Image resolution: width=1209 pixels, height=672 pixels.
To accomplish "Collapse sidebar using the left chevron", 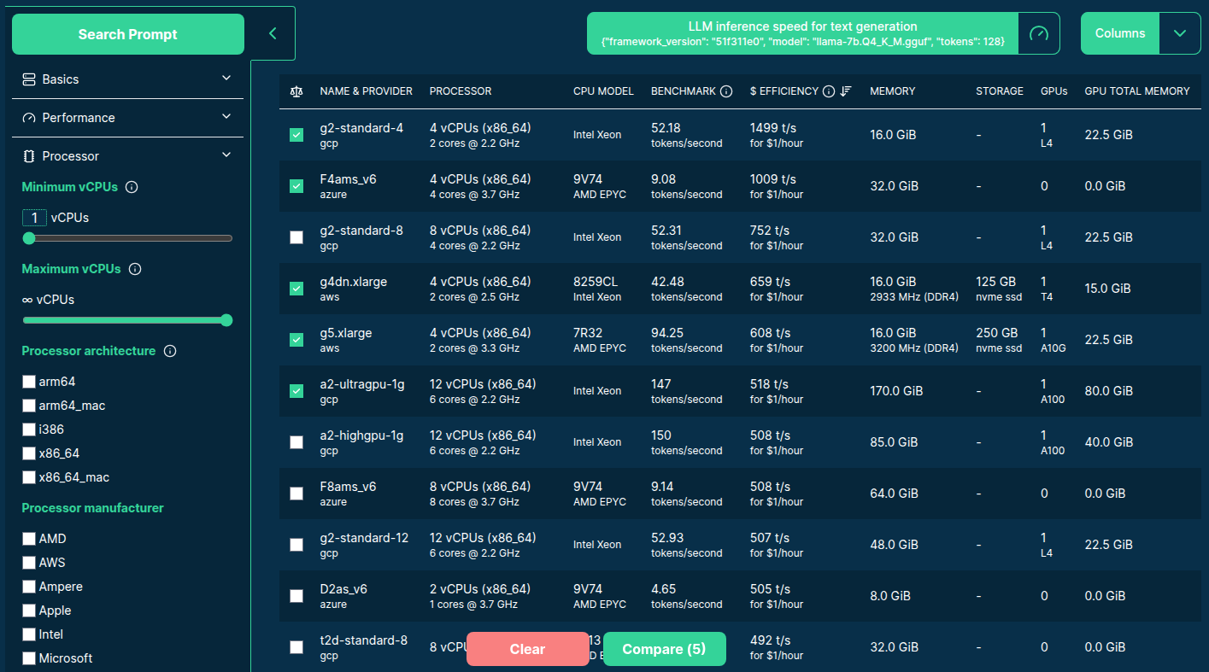I will (273, 34).
